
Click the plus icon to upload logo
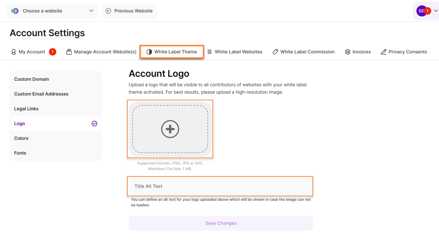(x=170, y=129)
